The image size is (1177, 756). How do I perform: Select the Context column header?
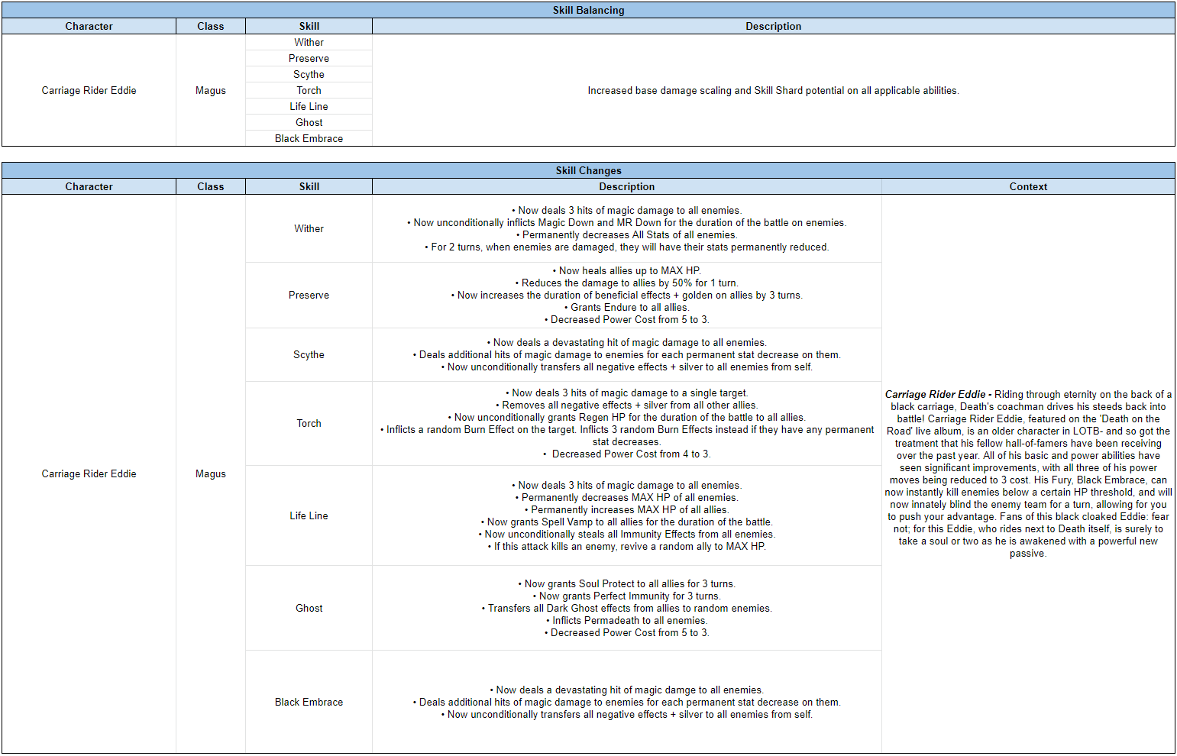pyautogui.click(x=1027, y=186)
